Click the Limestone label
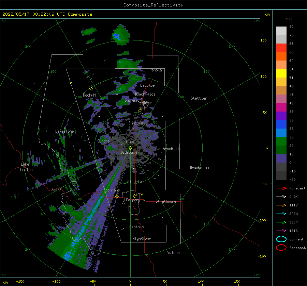Screen dimensions: 307x286 [x=64, y=131]
